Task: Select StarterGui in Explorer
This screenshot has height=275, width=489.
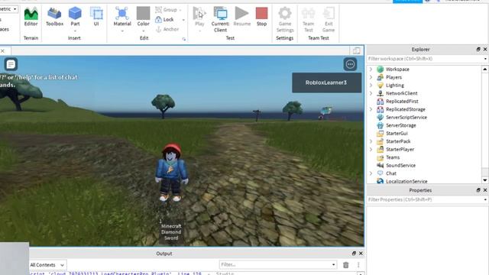Action: click(397, 134)
